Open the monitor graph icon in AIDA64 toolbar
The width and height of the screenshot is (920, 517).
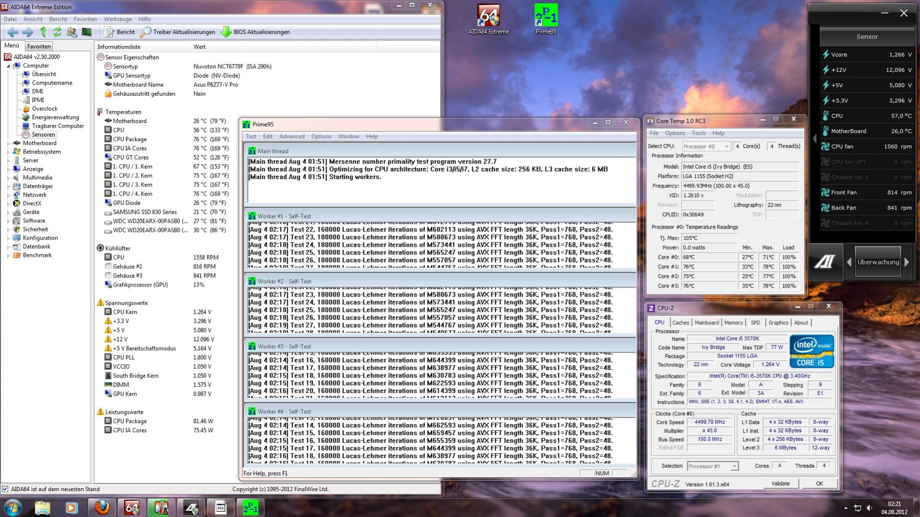tap(87, 32)
